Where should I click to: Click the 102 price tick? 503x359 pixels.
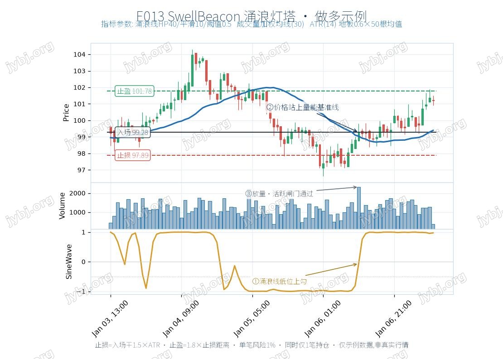click(80, 87)
